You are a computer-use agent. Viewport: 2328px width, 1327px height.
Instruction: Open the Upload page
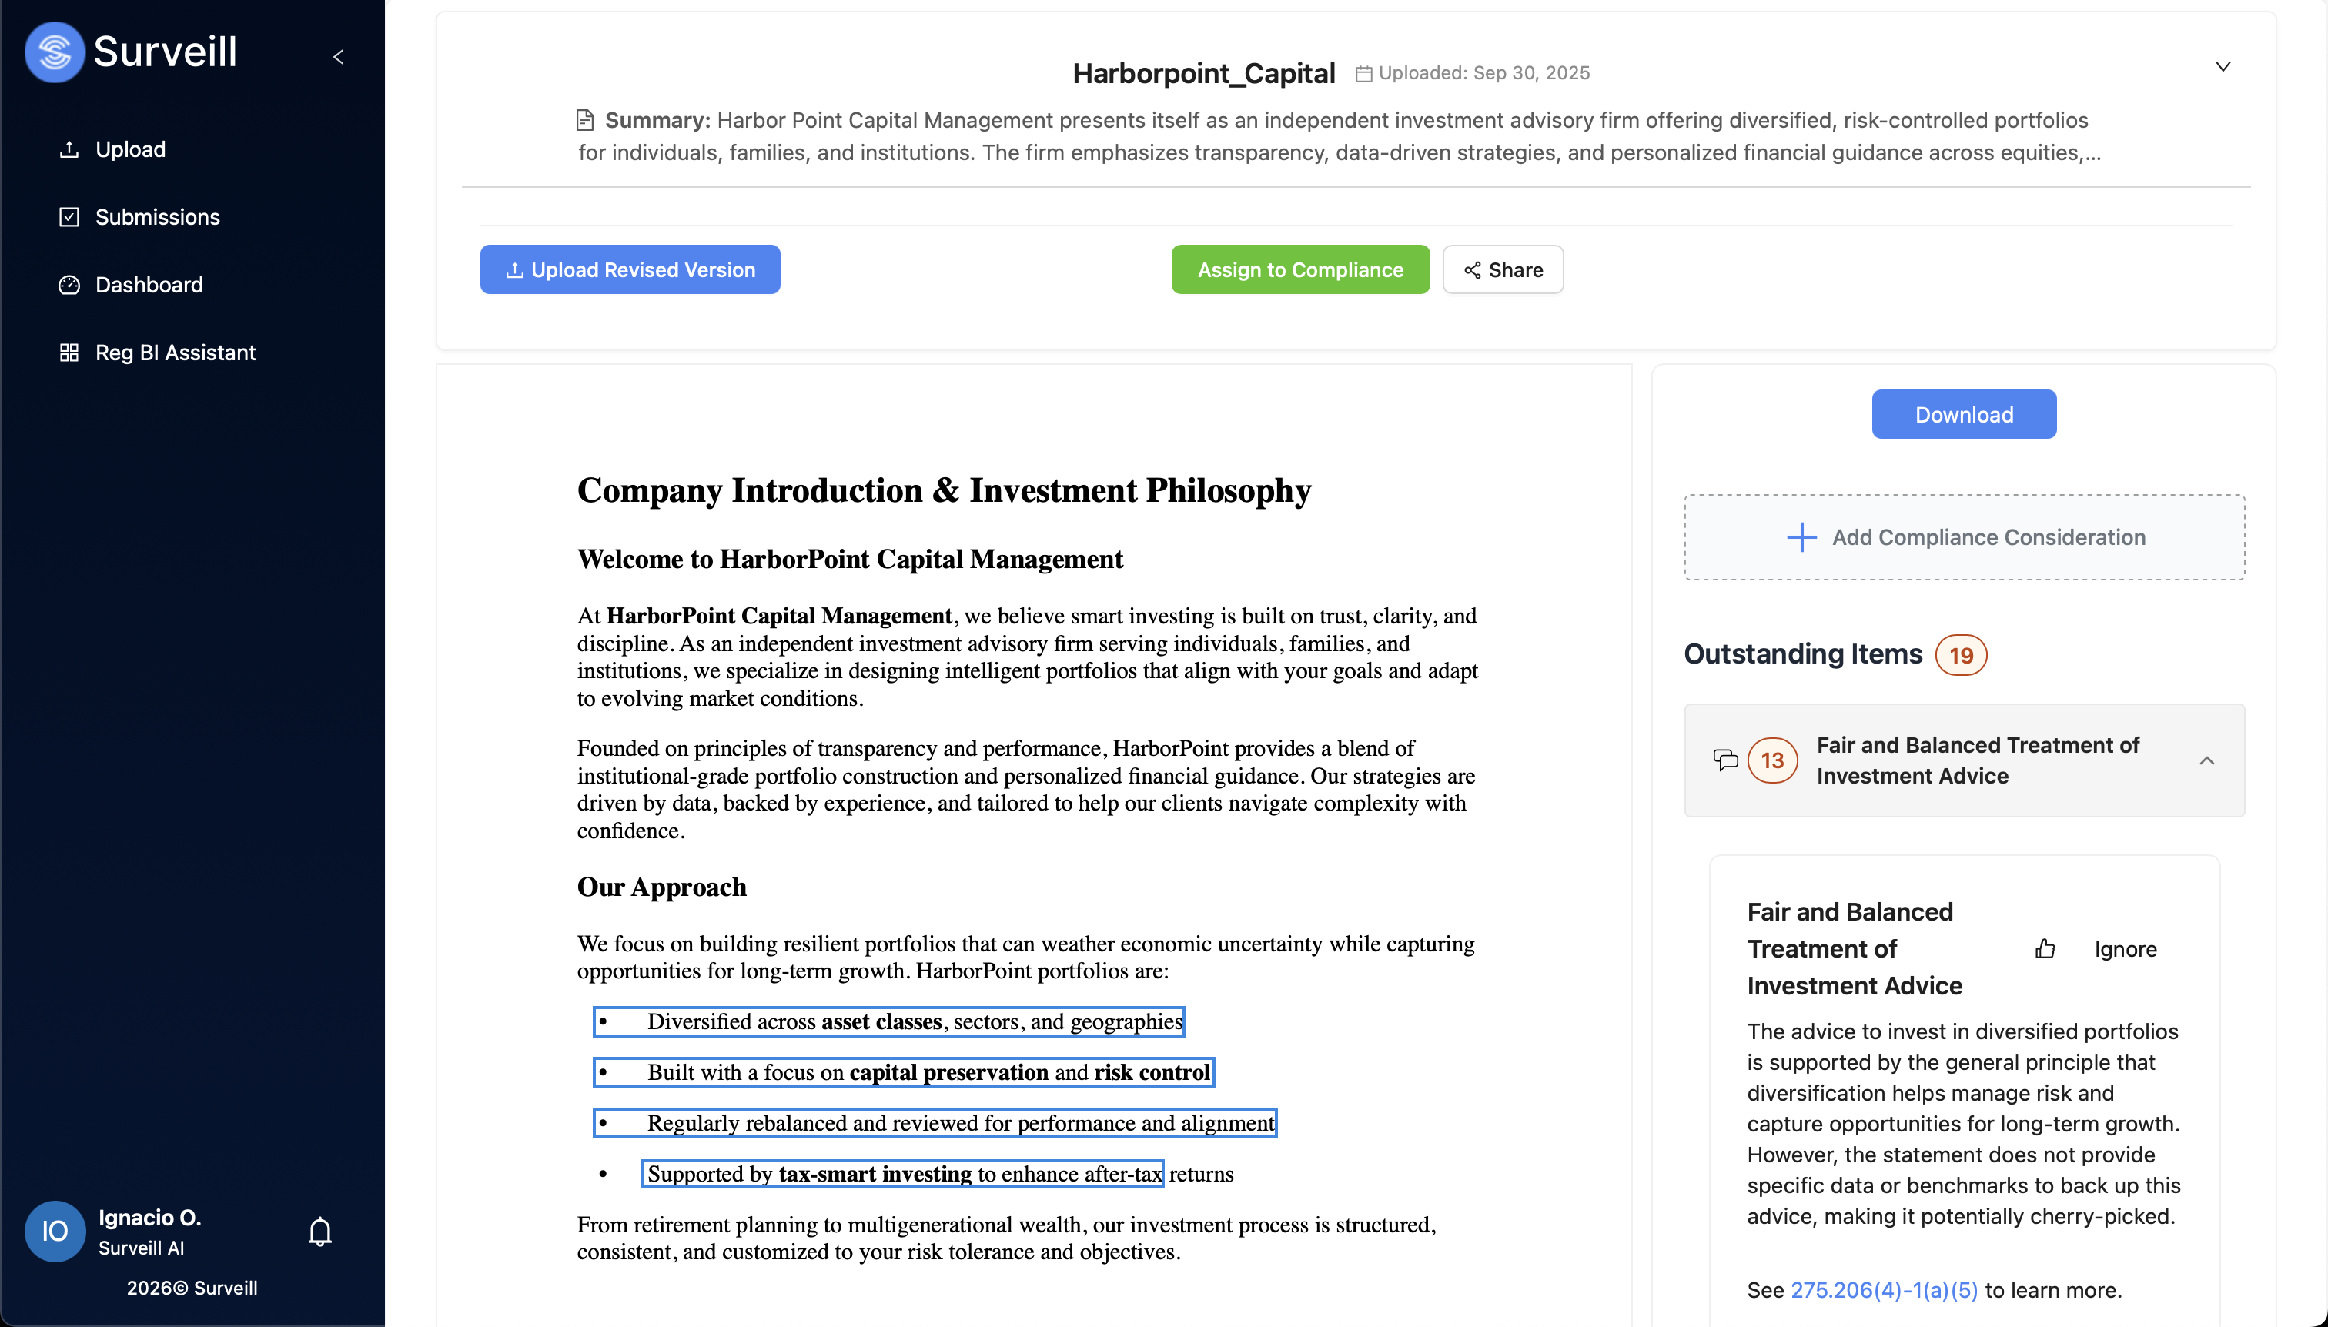(130, 149)
